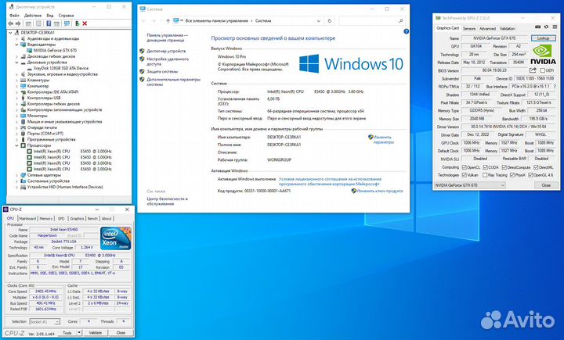Click the Up arrow in System window navigation
The height and width of the screenshot is (340, 564).
pos(168,21)
